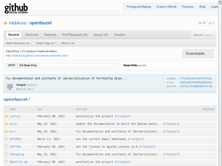The image size is (222, 166).
Task: Click rlenglet link in the COPYING row
Action: pos(147,147)
